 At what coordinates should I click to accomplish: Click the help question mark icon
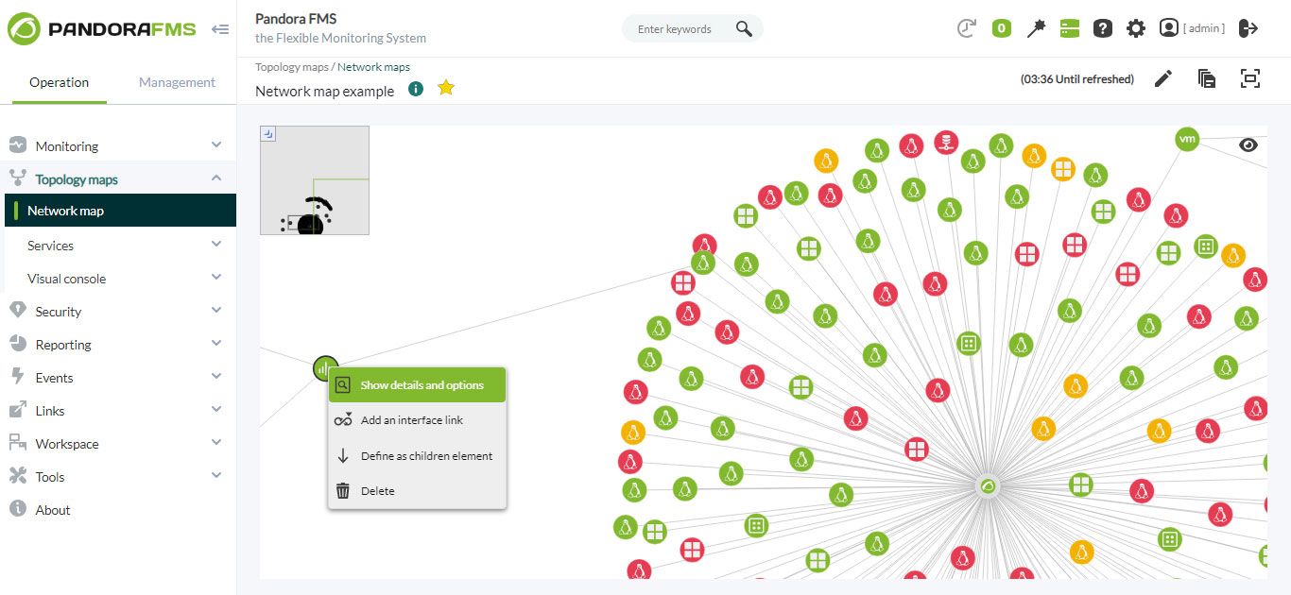point(1103,28)
